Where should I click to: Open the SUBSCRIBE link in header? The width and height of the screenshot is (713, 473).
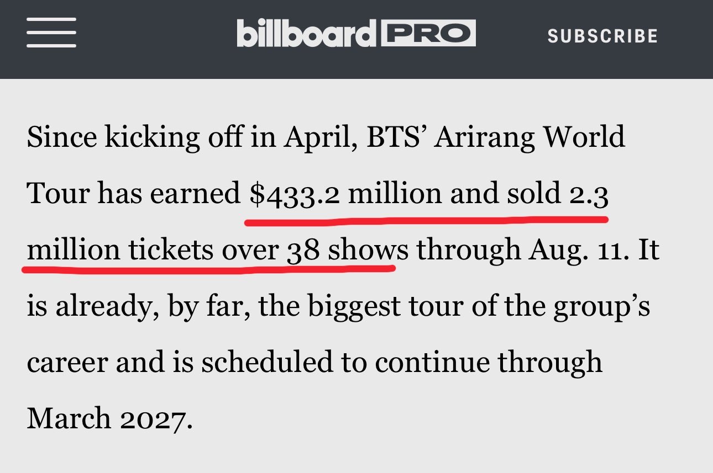[x=603, y=36]
